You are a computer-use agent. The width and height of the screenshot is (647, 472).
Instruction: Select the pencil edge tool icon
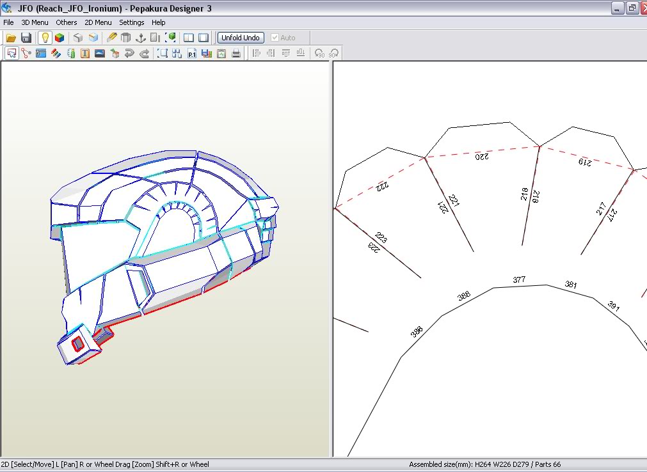(112, 38)
